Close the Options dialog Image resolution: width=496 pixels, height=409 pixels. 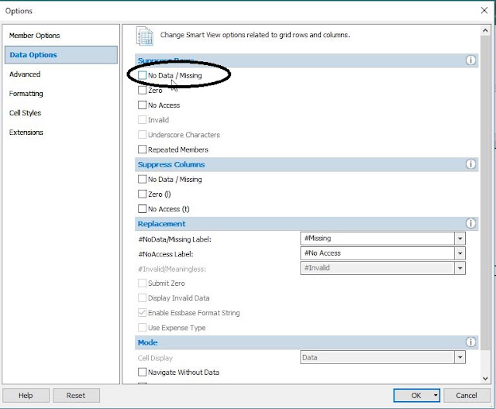[484, 10]
